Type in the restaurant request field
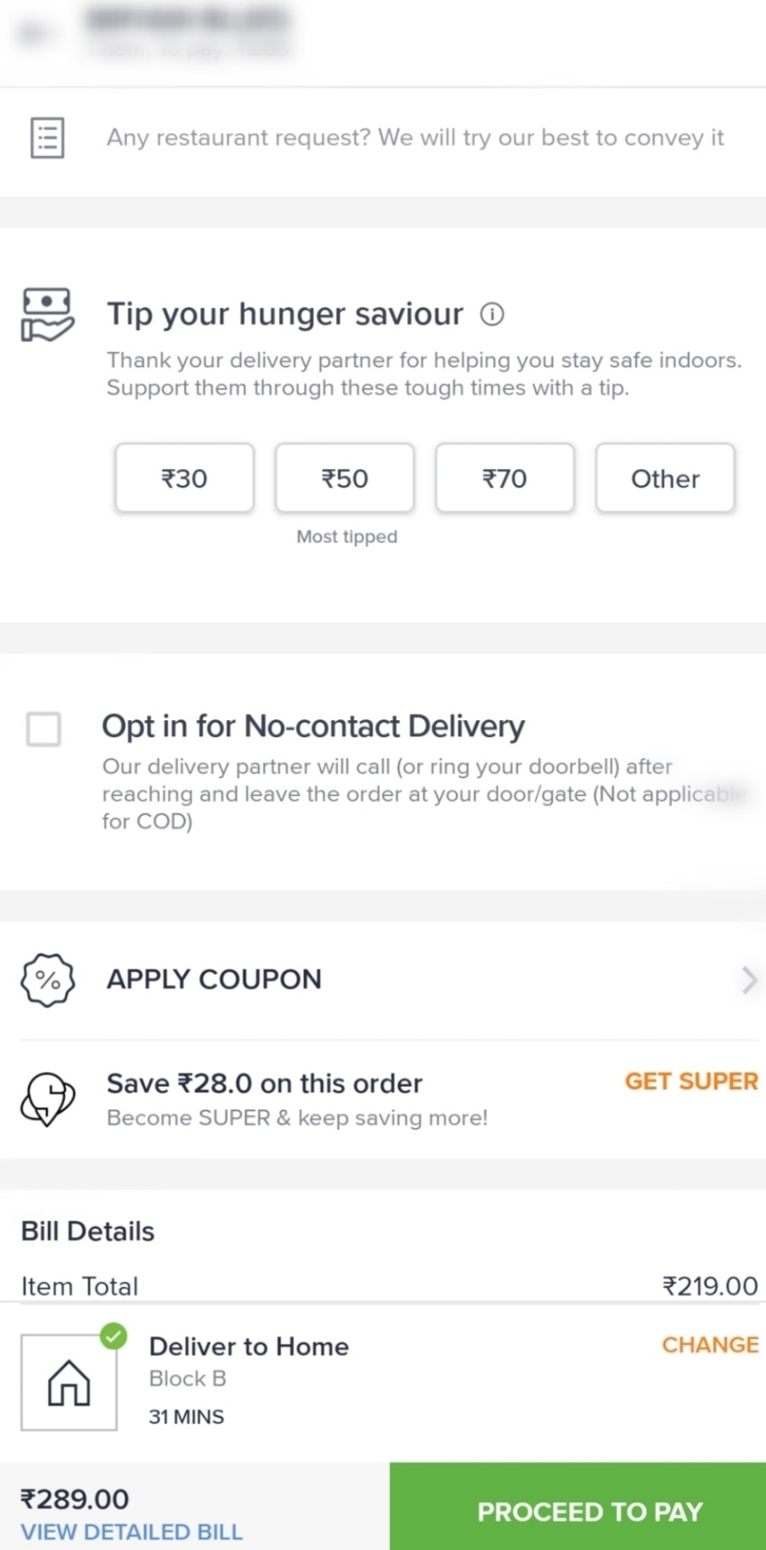 [414, 138]
